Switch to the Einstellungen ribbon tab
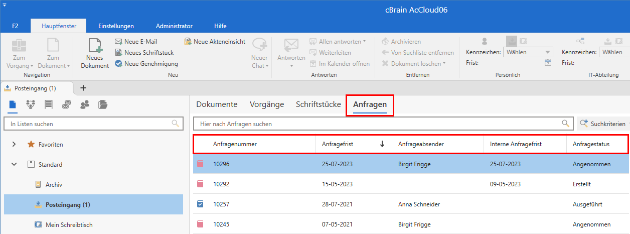The width and height of the screenshot is (630, 234). point(116,26)
